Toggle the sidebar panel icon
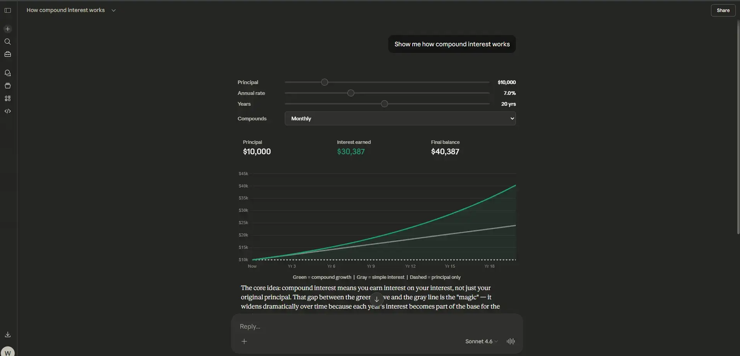Viewport: 740px width, 356px height. click(8, 10)
